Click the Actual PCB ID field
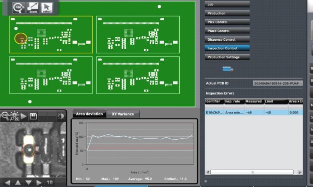The image size is (313, 187). pos(278,84)
